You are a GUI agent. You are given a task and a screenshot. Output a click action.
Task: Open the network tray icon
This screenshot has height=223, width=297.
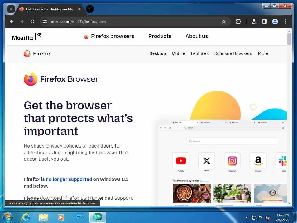click(x=253, y=218)
